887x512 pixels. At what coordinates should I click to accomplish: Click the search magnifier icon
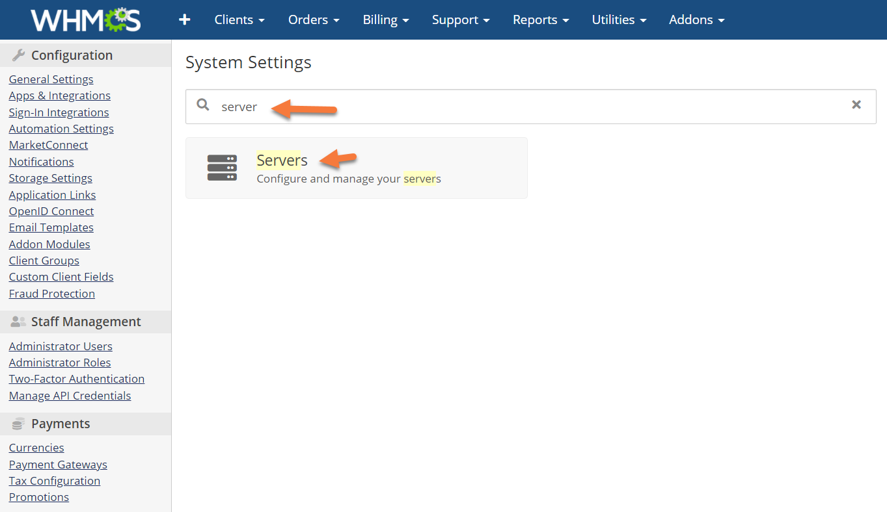pos(203,105)
